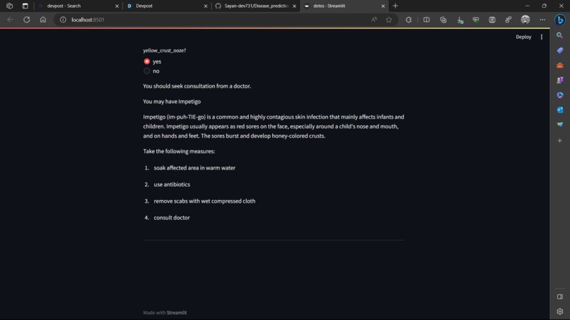View site information icon in address bar
The width and height of the screenshot is (570, 320).
(63, 20)
